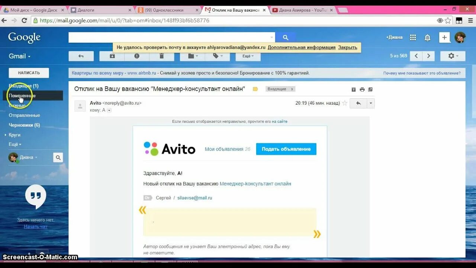This screenshot has width=476, height=268.
Task: Switch to the Одноклассники tab
Action: pyautogui.click(x=167, y=10)
